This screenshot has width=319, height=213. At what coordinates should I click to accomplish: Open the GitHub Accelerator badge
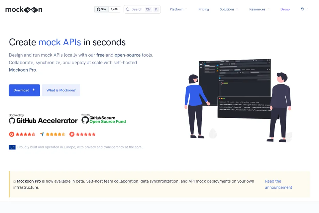point(43,119)
